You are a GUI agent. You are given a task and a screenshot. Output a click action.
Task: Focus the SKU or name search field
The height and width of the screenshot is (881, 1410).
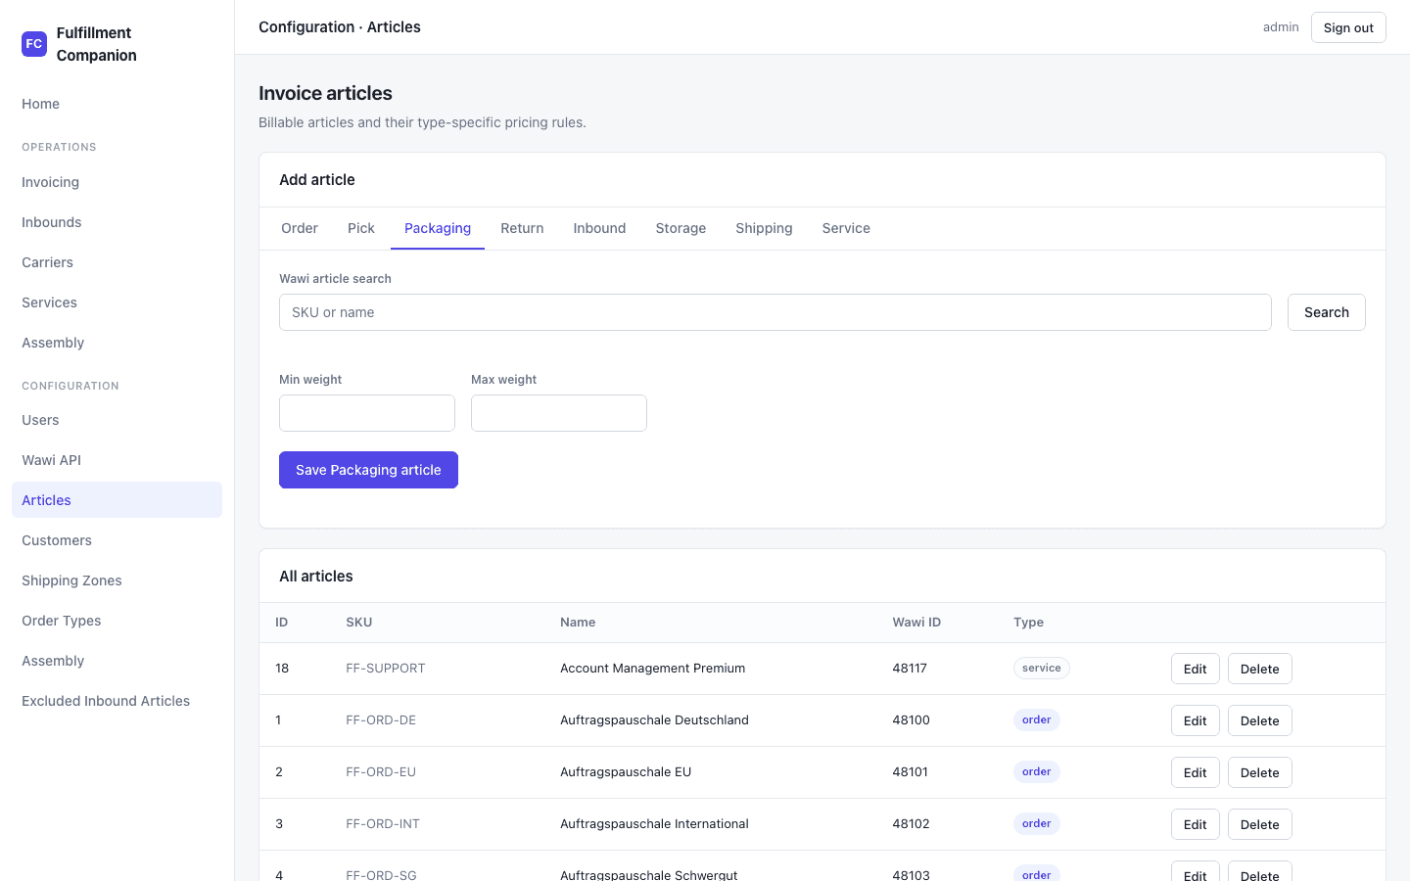click(775, 312)
